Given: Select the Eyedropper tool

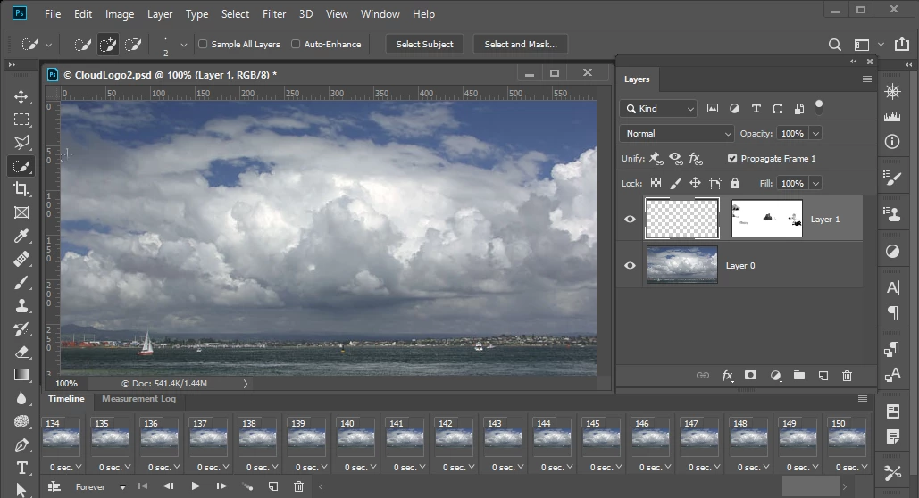Looking at the screenshot, I should coord(21,236).
